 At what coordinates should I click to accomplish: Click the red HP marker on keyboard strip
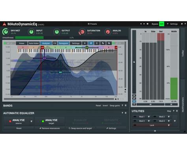click(x=42, y=48)
